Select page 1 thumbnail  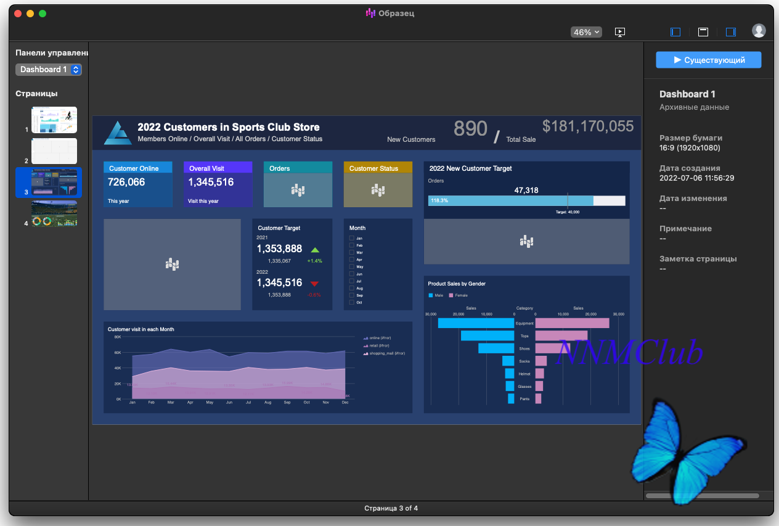pyautogui.click(x=54, y=120)
